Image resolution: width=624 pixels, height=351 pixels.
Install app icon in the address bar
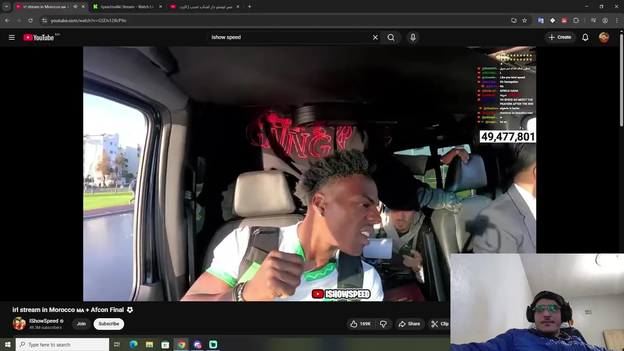tap(514, 20)
